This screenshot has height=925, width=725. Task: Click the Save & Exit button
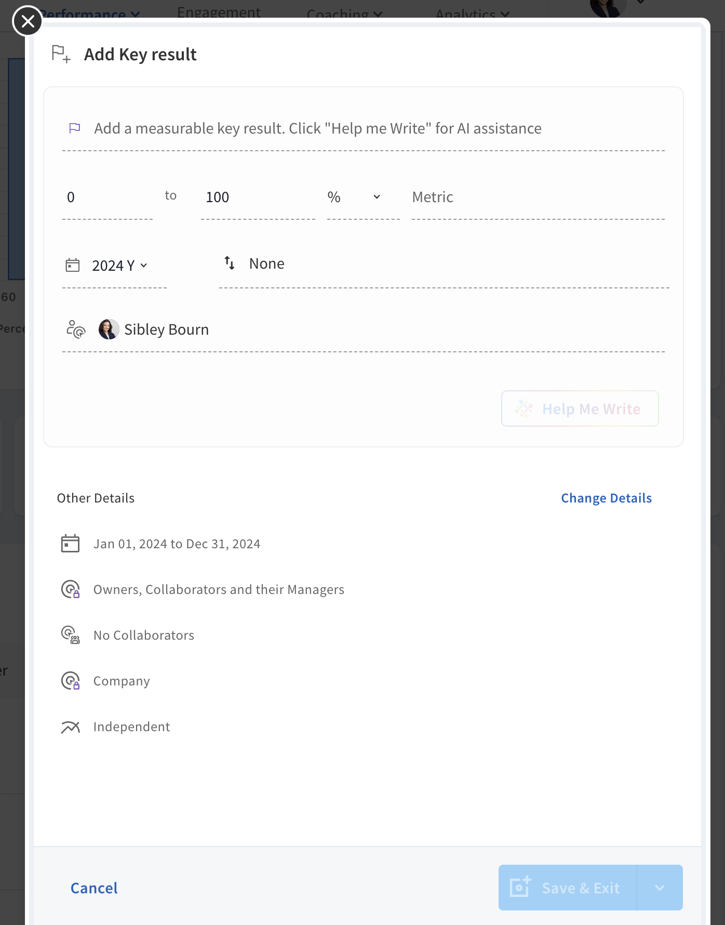click(x=568, y=888)
